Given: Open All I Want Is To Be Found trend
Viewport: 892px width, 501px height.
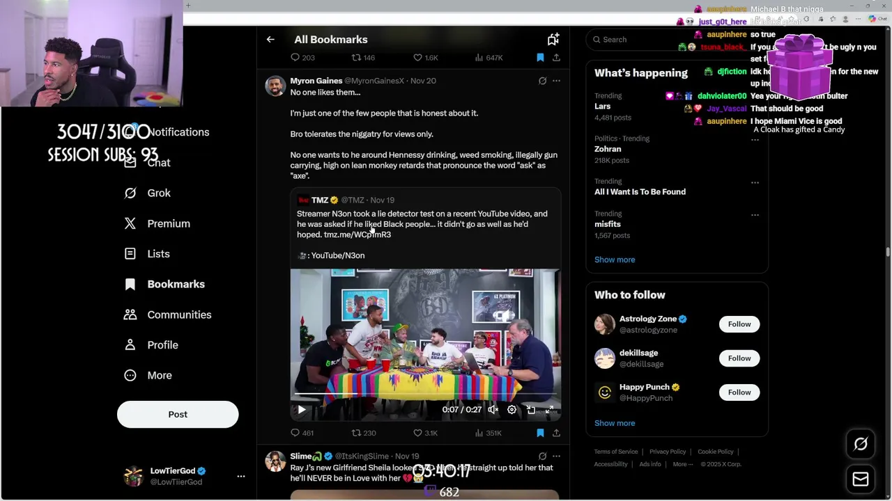Looking at the screenshot, I should pyautogui.click(x=640, y=192).
